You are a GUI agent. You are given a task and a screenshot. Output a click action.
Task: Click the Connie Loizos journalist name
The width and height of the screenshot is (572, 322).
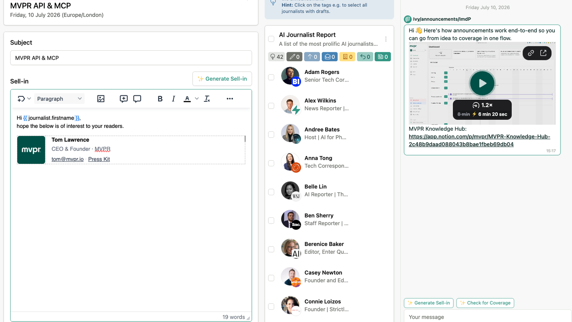coord(323,302)
